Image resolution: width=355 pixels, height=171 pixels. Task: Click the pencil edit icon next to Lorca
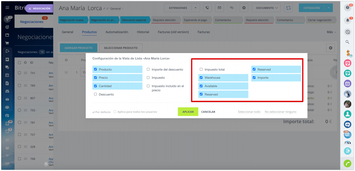pos(104,9)
